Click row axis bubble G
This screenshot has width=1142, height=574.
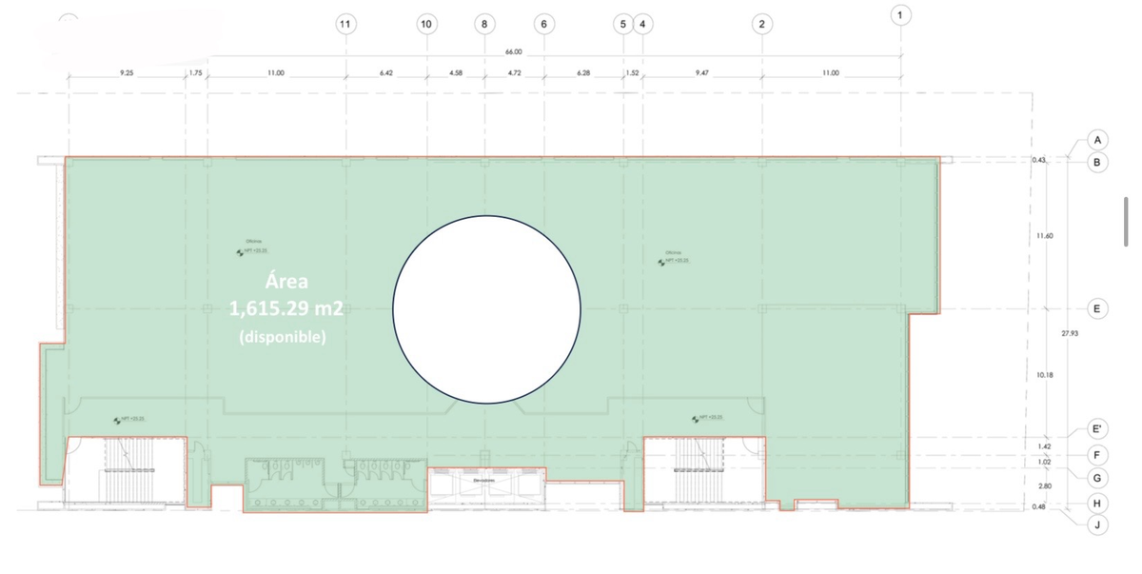click(x=1097, y=476)
